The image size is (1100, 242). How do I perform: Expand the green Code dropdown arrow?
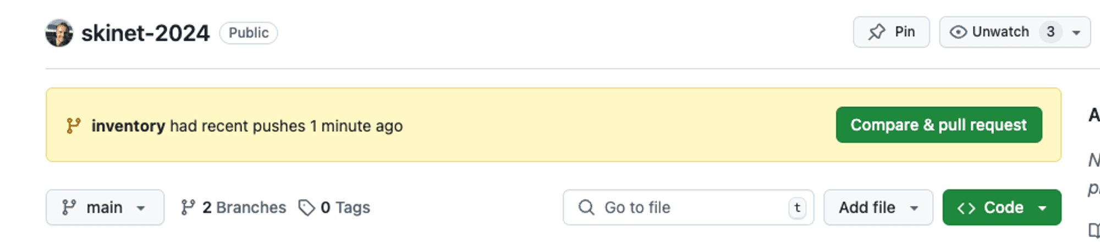(1042, 208)
